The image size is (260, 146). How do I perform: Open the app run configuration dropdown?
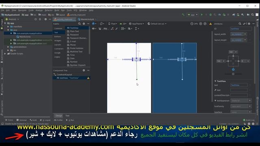(193, 15)
